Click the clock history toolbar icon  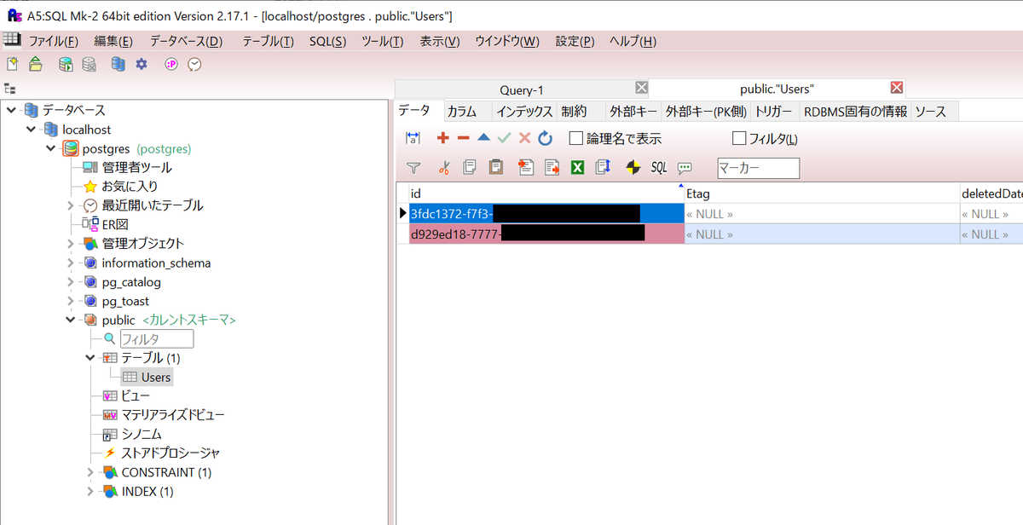(194, 64)
